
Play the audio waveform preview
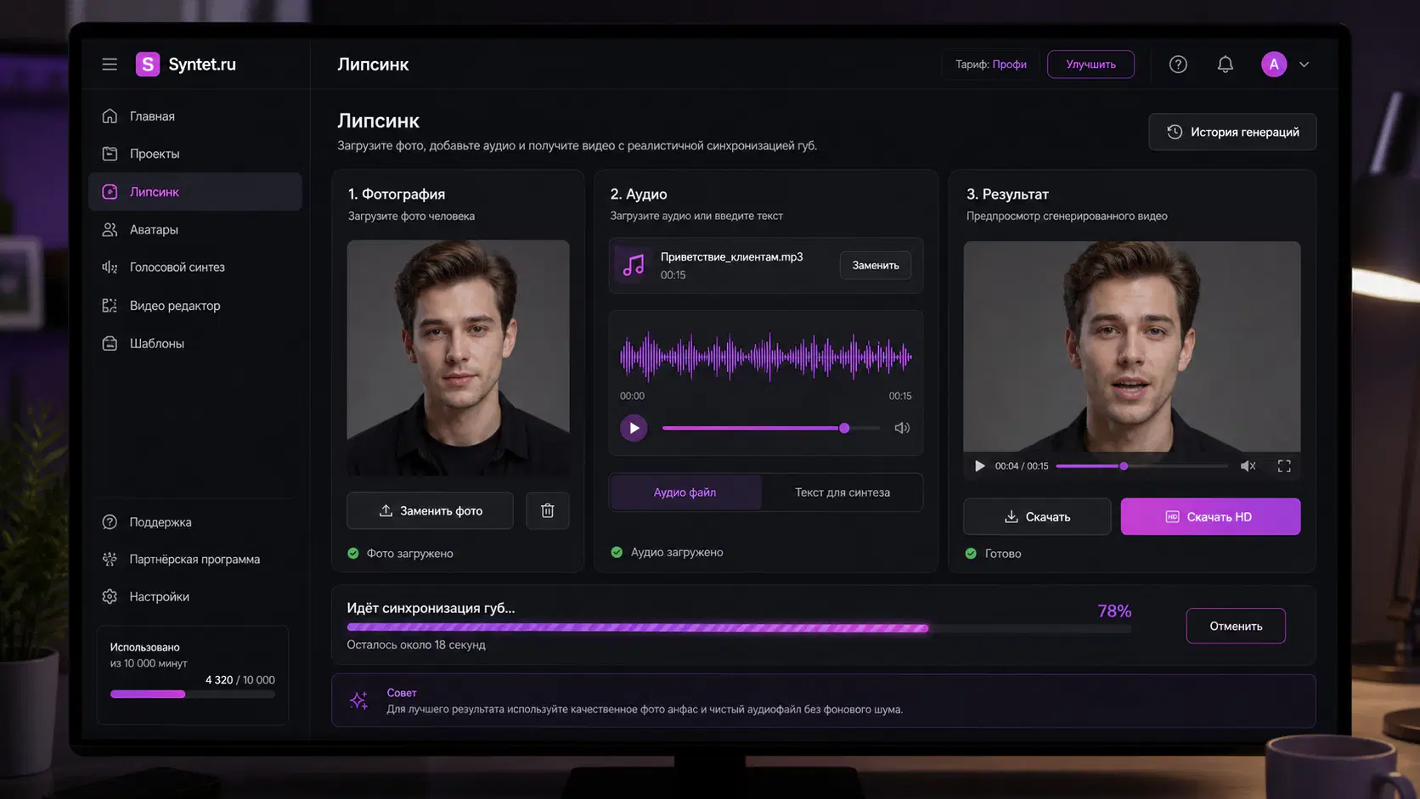pos(634,428)
